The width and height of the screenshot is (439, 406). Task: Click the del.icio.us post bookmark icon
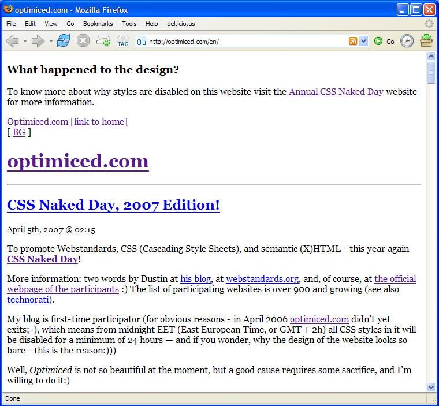[x=103, y=41]
